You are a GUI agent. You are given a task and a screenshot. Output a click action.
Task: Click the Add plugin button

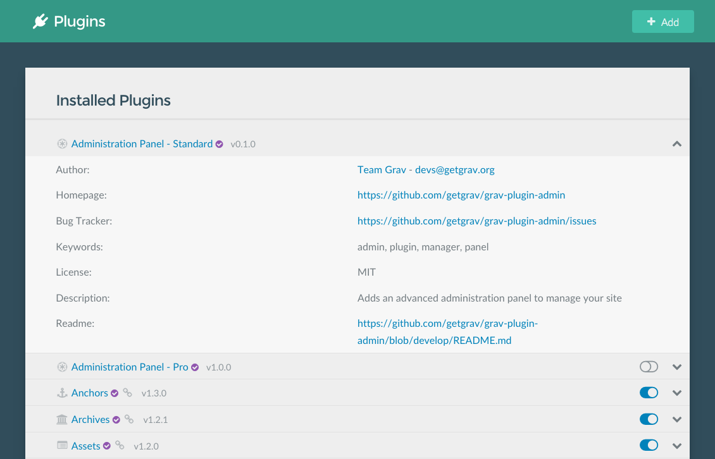(x=662, y=21)
